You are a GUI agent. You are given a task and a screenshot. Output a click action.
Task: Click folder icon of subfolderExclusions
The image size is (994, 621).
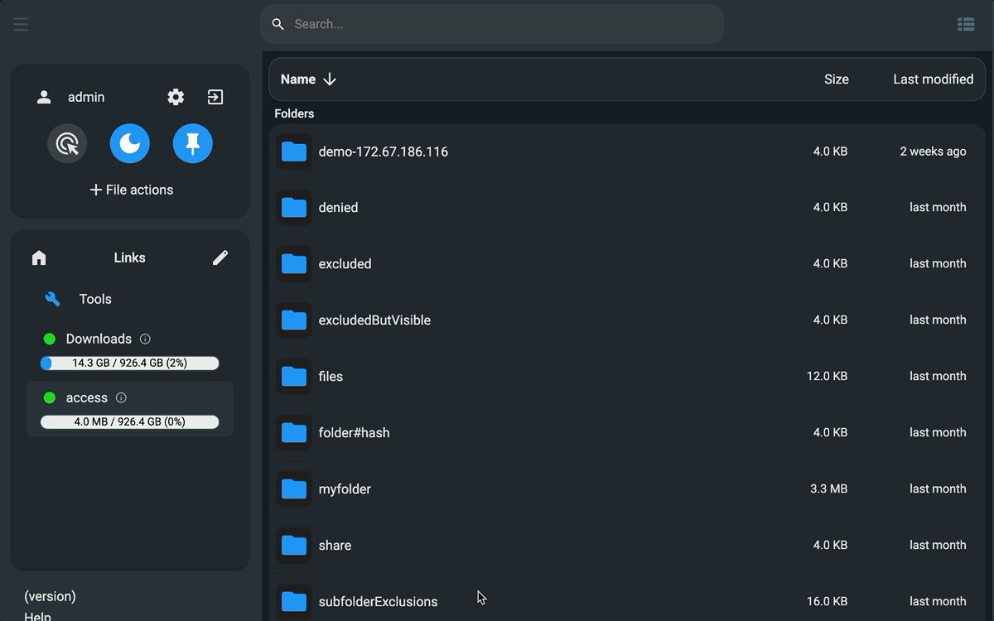[x=294, y=602]
